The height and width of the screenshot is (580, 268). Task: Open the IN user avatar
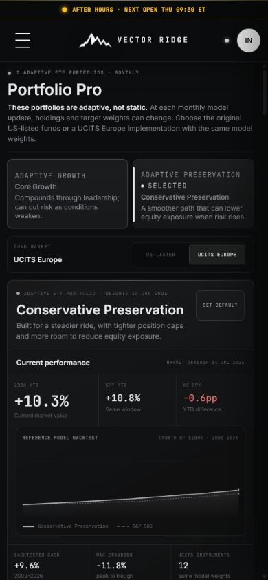pos(248,41)
